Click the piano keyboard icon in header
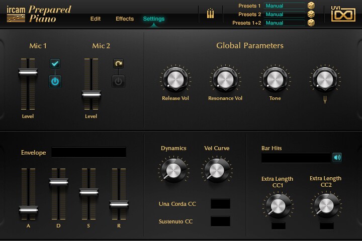The width and height of the screenshot is (362, 241). point(210,14)
